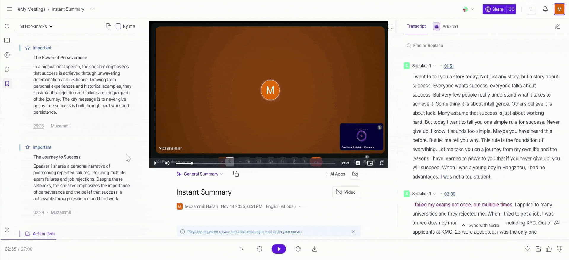Go to #My Meetings breadcrumb

pos(31,9)
